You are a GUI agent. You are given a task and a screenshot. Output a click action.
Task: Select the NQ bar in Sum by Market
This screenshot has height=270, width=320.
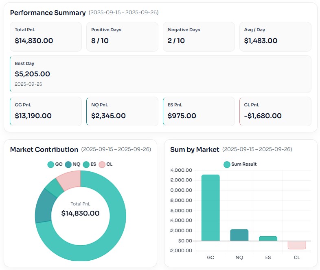(x=239, y=235)
